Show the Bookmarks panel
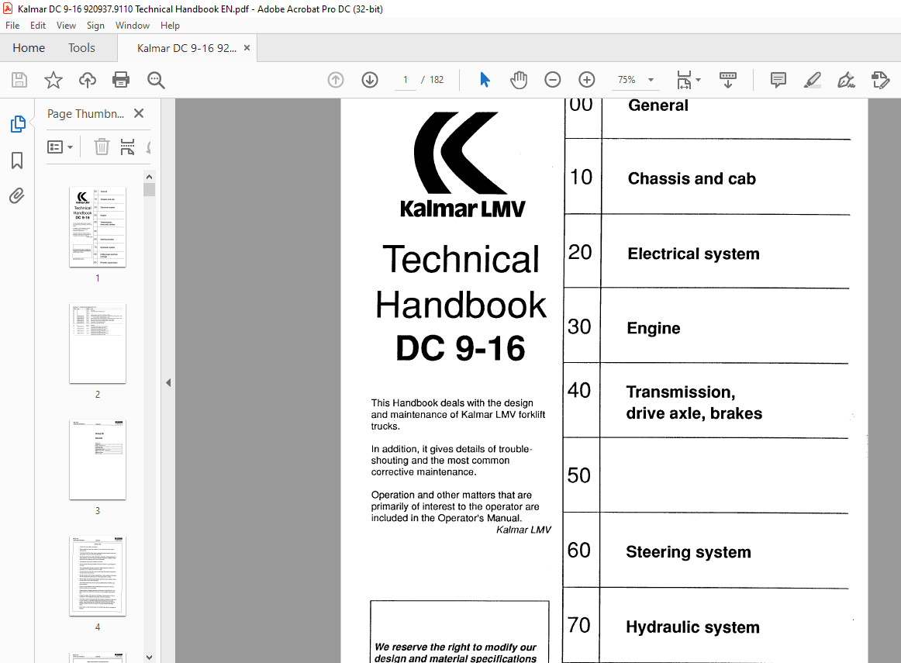Viewport: 901px width, 663px height. [x=17, y=160]
